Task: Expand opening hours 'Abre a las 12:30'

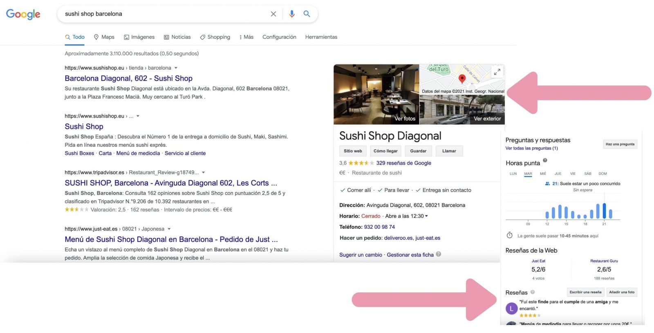Action: pos(407,216)
